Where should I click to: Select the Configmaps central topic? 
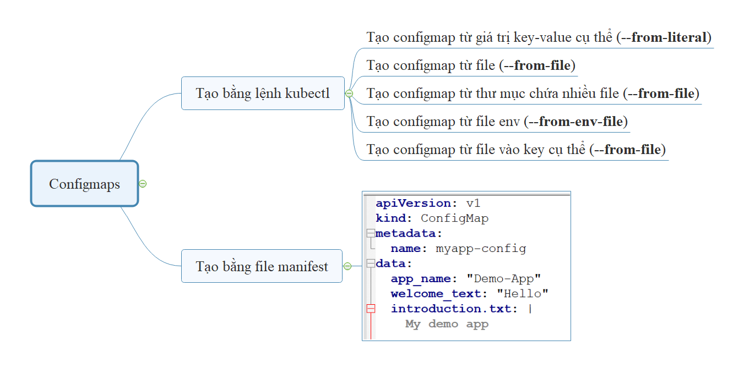click(84, 183)
